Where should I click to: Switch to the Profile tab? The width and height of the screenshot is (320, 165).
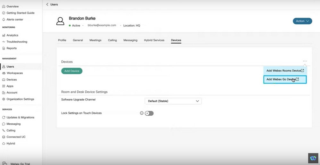tap(62, 40)
